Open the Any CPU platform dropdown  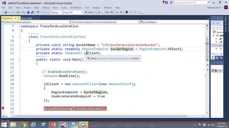pyautogui.click(x=73, y=12)
